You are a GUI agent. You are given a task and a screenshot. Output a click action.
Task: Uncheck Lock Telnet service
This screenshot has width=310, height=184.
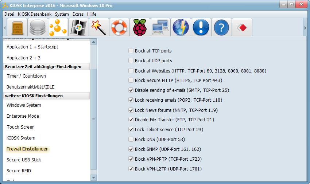131,129
